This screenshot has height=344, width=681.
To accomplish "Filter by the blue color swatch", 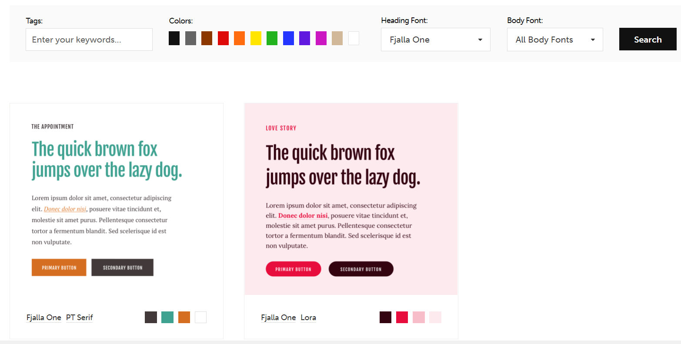I will click(x=288, y=38).
